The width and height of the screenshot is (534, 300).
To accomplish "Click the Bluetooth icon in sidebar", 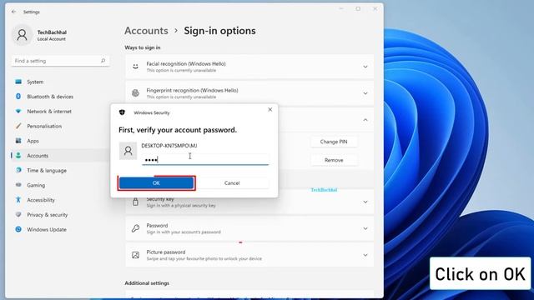I will point(18,97).
